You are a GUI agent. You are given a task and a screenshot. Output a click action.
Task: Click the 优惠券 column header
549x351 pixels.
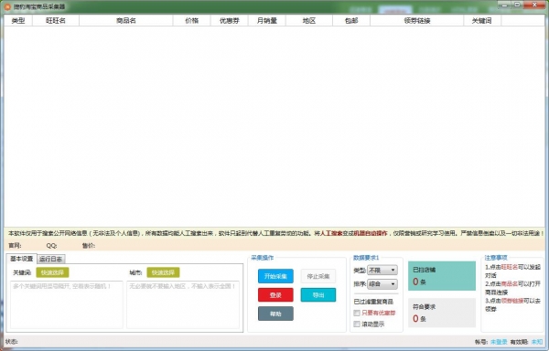click(230, 21)
